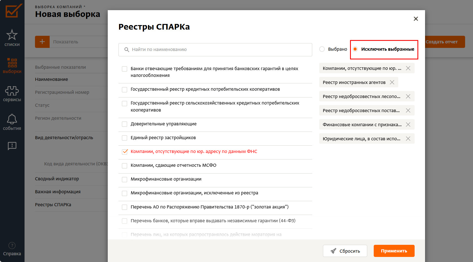Check 'Перечень АО по Распоряжению Правительства' checkbox
473x262 pixels.
(x=124, y=207)
